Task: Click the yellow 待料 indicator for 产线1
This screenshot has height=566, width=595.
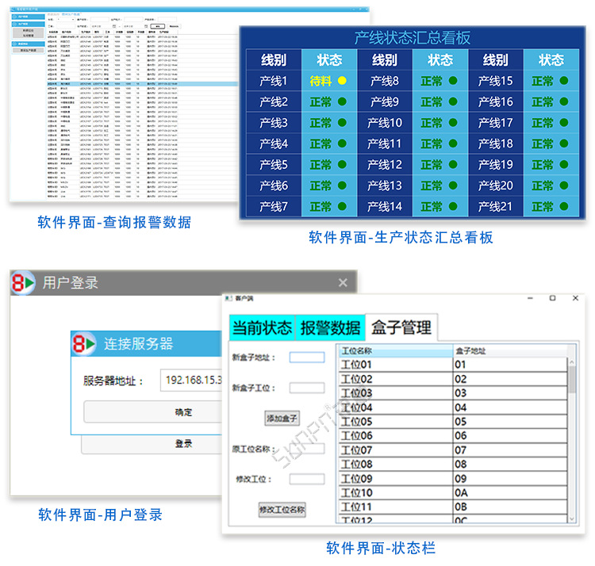Action: click(342, 81)
